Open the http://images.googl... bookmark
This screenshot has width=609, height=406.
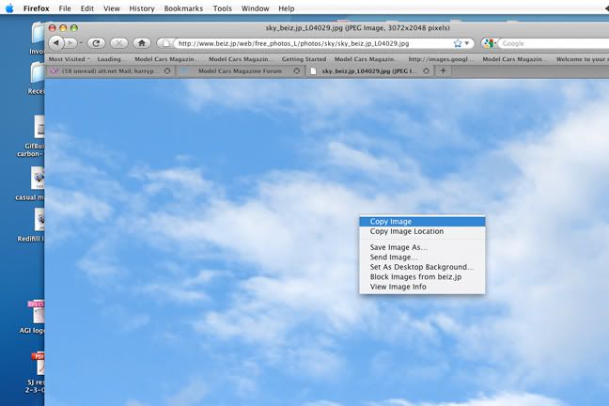pos(441,59)
